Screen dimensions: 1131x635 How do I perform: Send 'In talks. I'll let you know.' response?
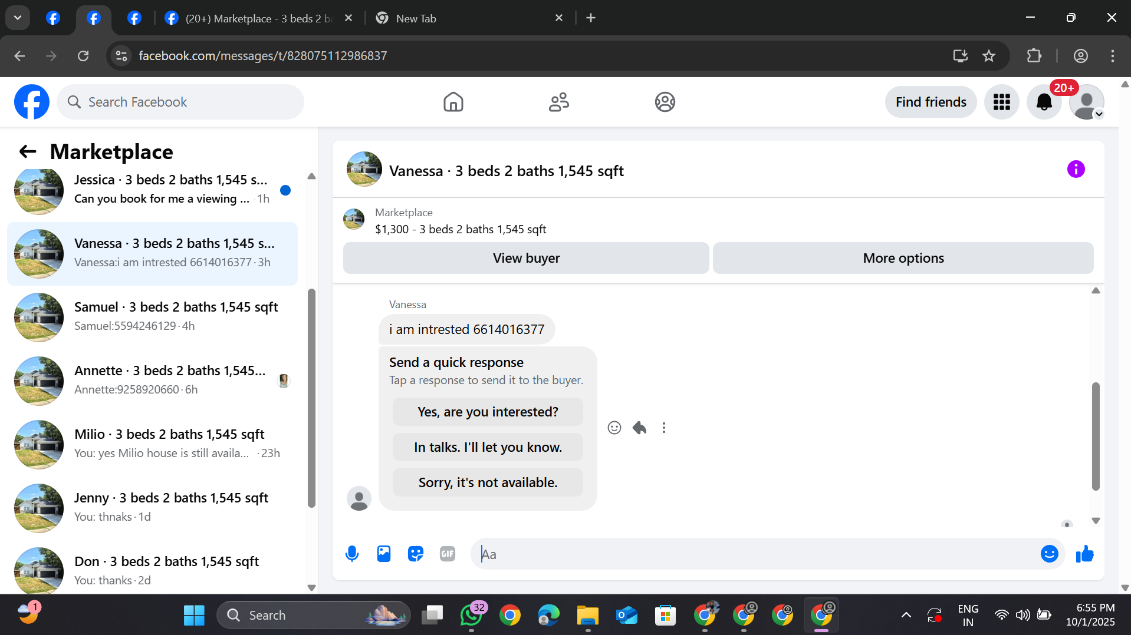488,447
